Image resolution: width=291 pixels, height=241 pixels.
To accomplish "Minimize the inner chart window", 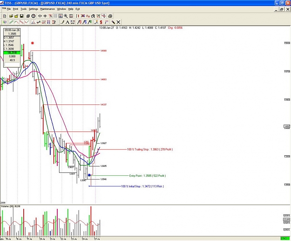I will tap(276, 9).
